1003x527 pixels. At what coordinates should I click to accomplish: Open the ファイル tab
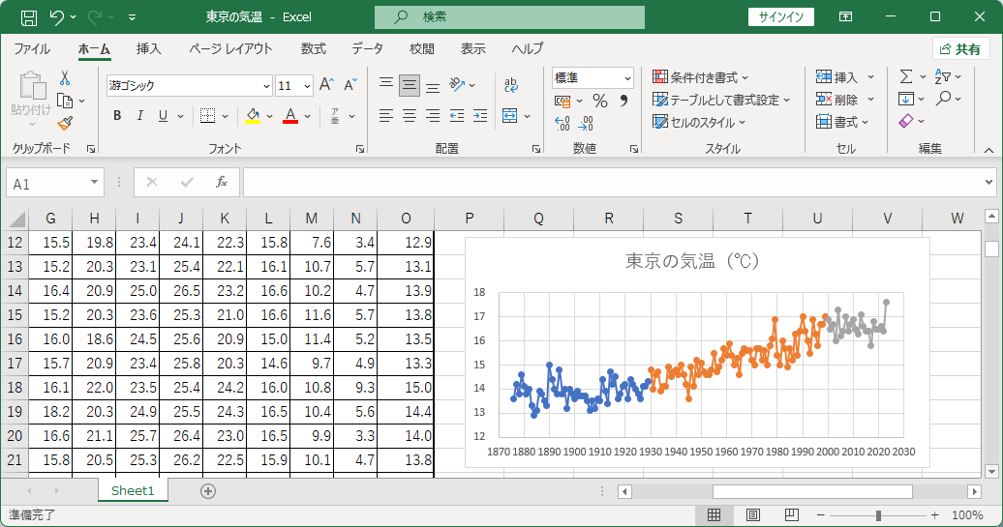[32, 49]
